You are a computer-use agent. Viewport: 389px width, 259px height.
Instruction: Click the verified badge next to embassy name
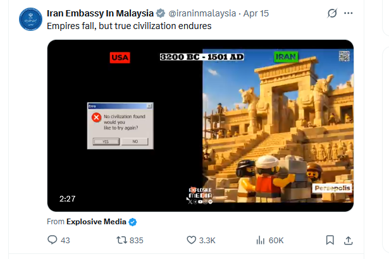161,13
